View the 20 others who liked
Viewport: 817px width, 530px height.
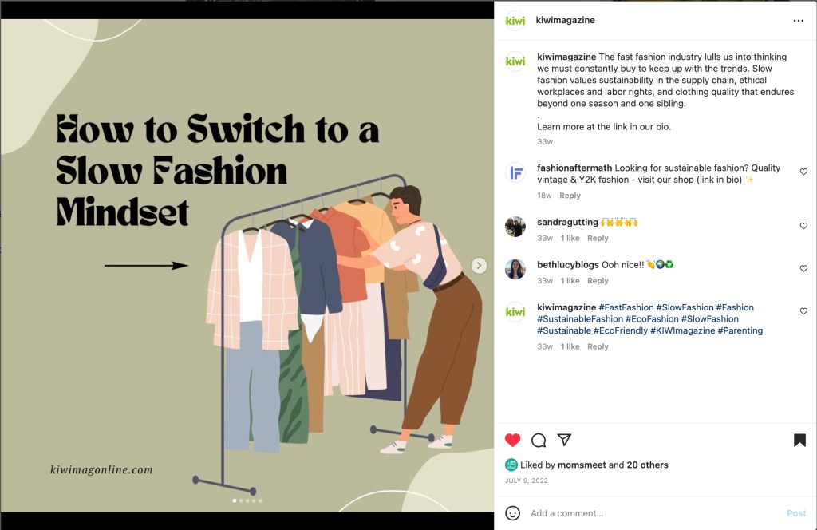[647, 465]
